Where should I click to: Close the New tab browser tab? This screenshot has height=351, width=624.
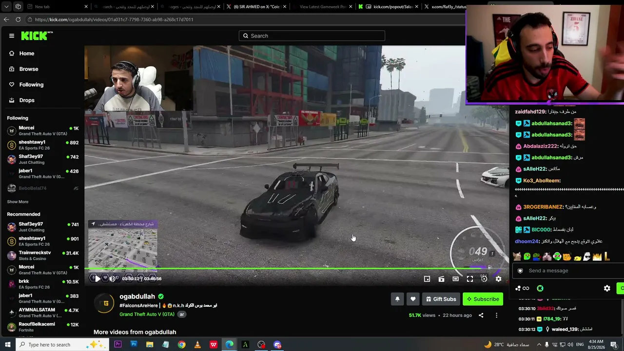(86, 7)
